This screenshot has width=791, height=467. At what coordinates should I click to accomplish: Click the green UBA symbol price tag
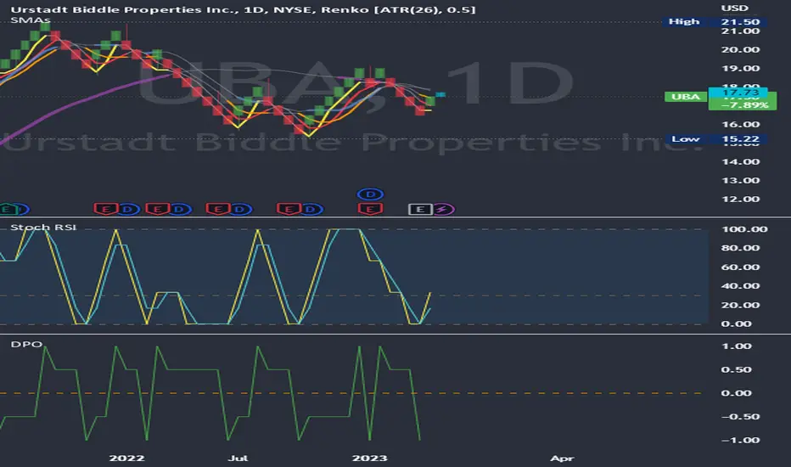coord(686,97)
